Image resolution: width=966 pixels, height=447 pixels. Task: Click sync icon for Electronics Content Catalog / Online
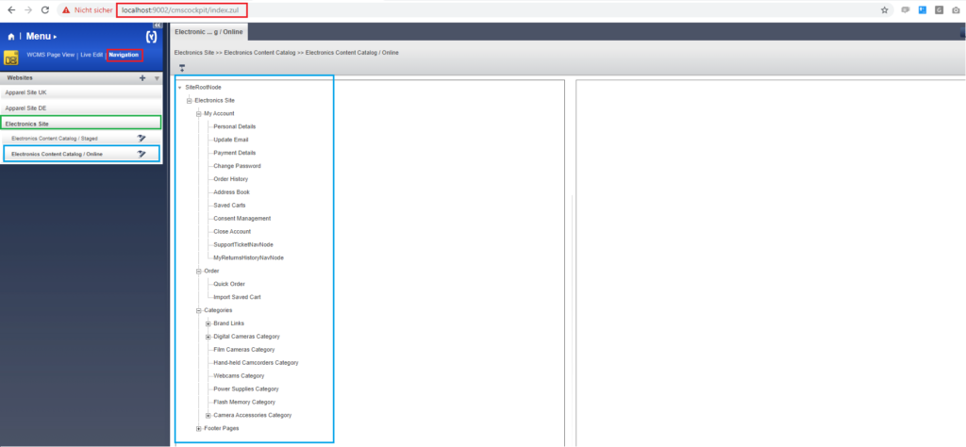142,154
